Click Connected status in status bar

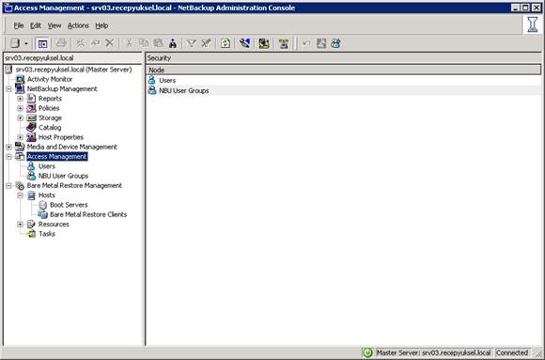coord(511,352)
